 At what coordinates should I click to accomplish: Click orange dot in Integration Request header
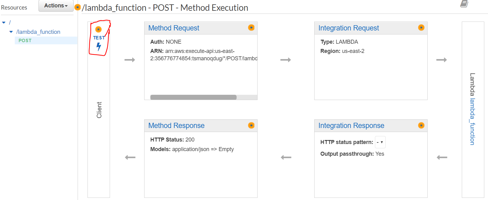point(421,28)
